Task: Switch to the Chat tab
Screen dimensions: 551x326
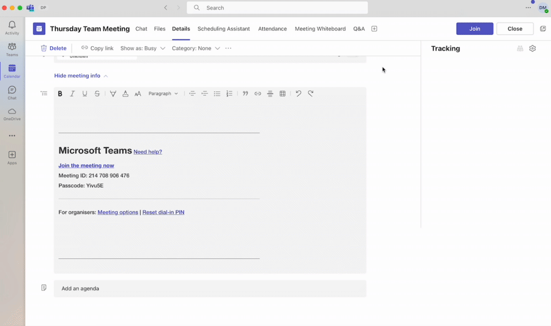Action: click(x=141, y=29)
